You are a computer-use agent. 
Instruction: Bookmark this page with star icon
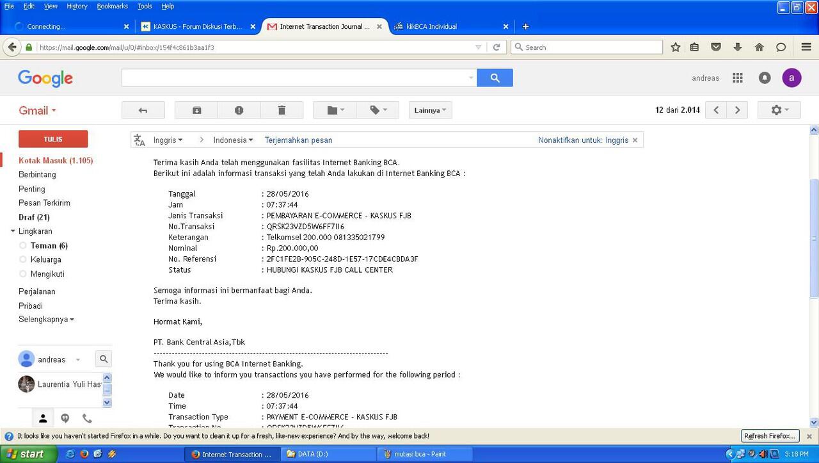(676, 47)
